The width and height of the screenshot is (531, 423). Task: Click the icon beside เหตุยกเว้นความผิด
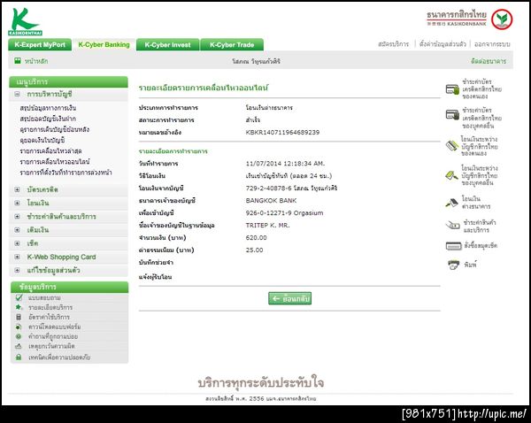19,346
